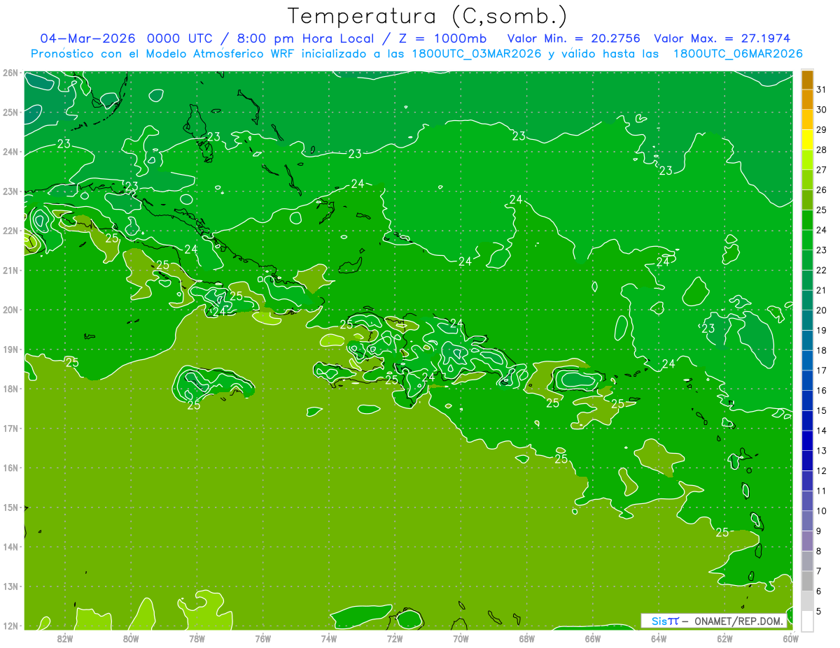Click the title "Temperatura (C,somb.)"
840x648 pixels.
coord(428,16)
